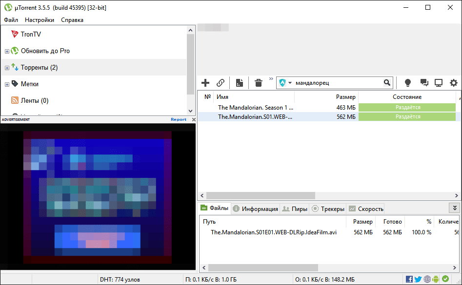Click the download speed П: 0.1 КБ/с status
Screen dimensions: 462x285
211,280
